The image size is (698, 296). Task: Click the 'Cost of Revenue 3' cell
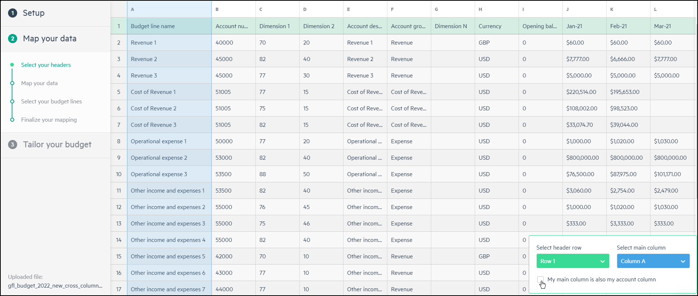pos(169,125)
